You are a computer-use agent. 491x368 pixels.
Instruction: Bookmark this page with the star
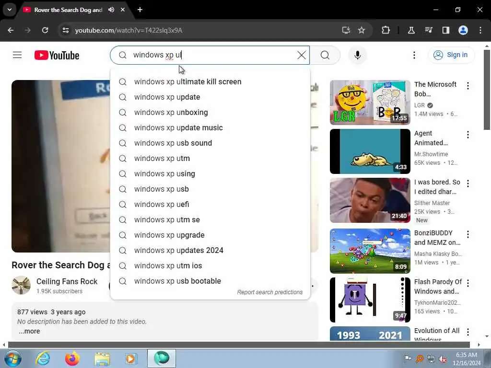point(362,30)
